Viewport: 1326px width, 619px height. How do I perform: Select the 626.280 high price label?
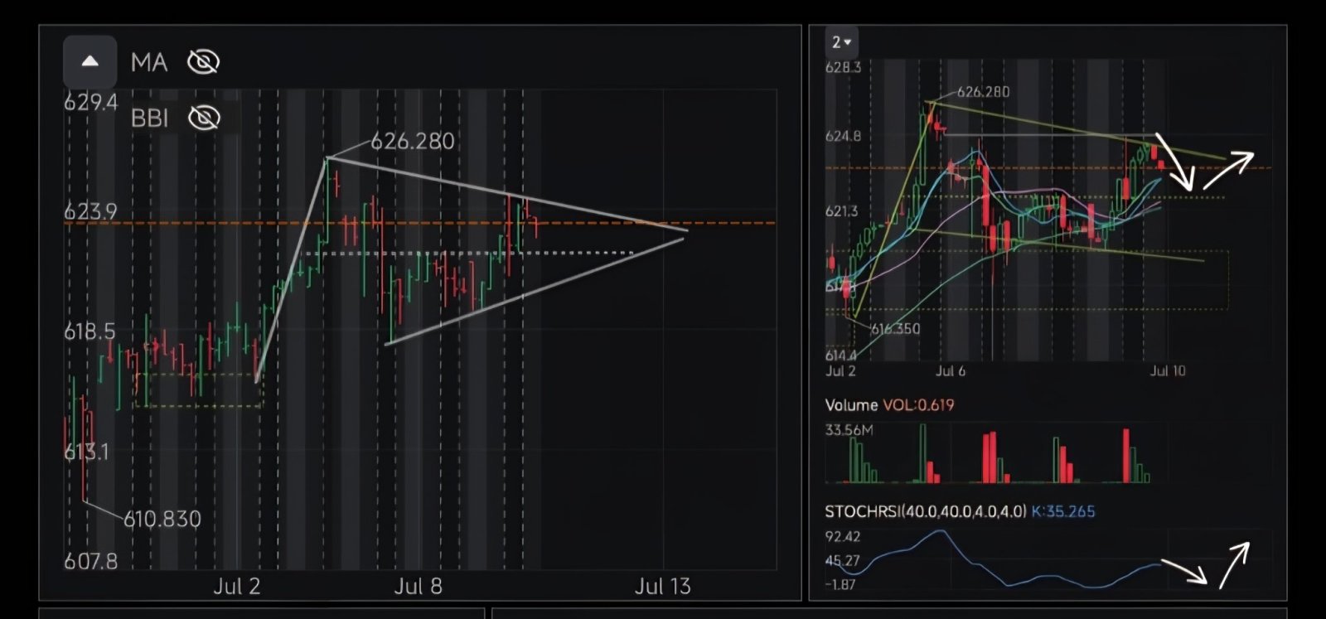click(x=412, y=141)
